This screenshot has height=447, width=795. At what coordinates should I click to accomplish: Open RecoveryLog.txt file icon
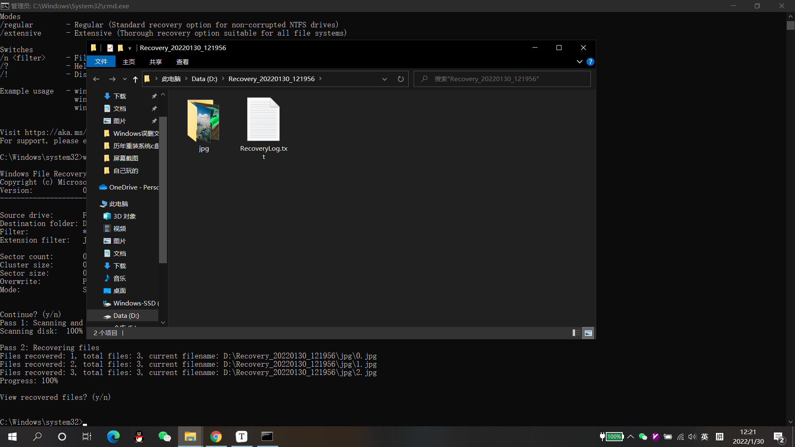(x=263, y=120)
